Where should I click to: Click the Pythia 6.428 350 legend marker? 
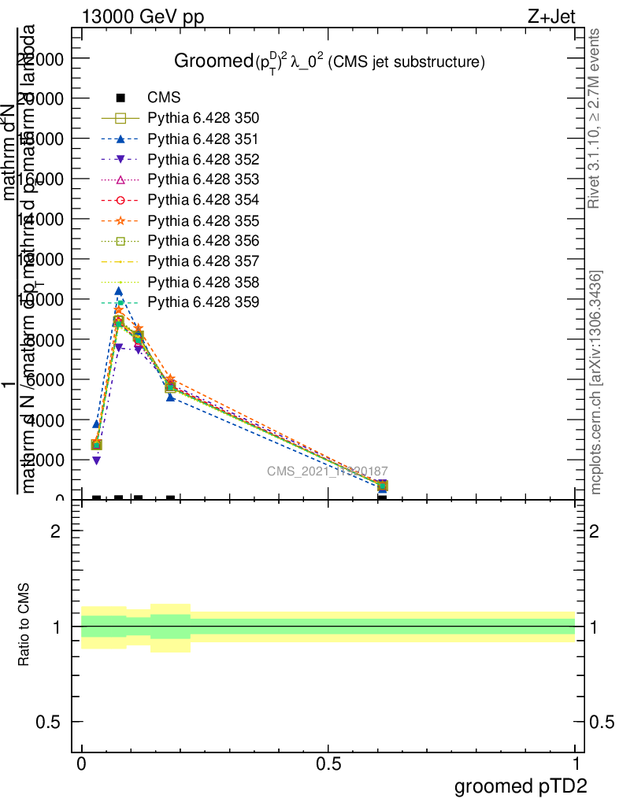(120, 118)
